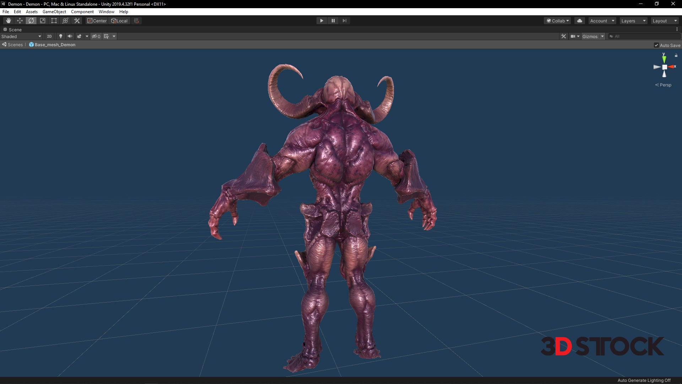Select the Rect transform tool
The image size is (682, 384).
pyautogui.click(x=54, y=21)
